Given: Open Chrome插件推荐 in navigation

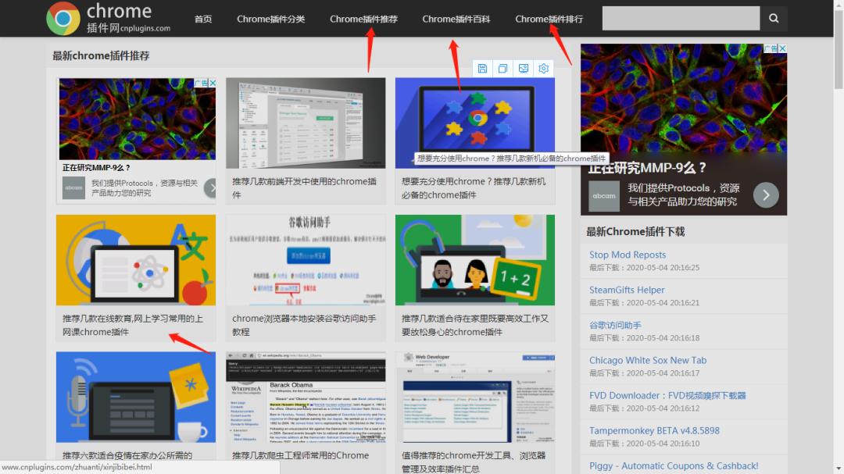Looking at the screenshot, I should [x=363, y=19].
